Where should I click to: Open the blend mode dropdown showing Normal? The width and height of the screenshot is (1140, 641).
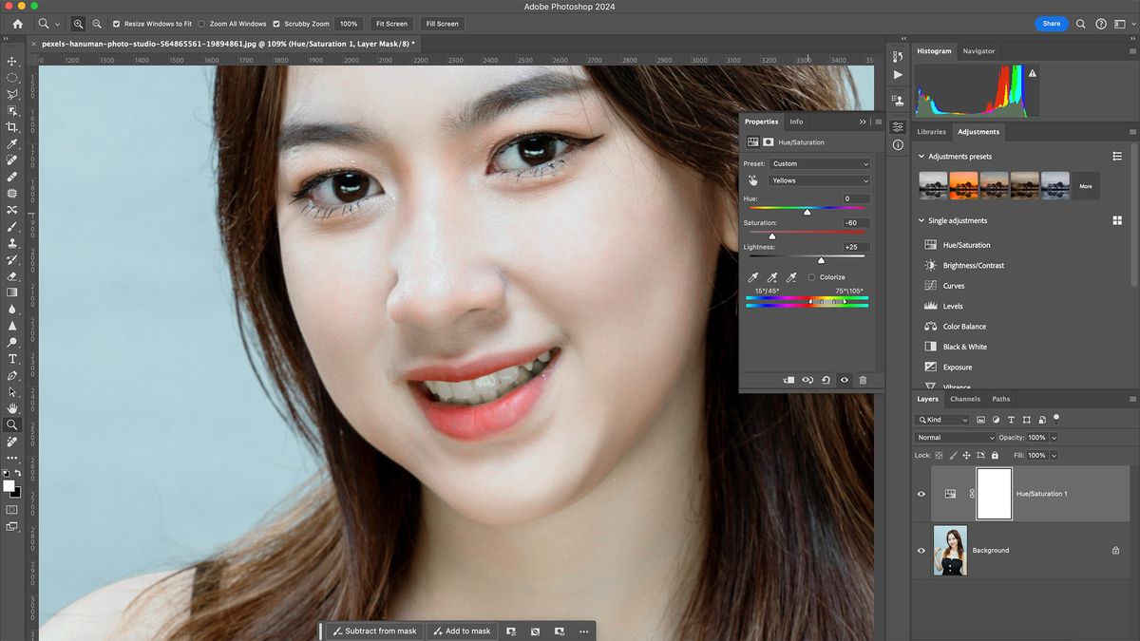pos(955,437)
